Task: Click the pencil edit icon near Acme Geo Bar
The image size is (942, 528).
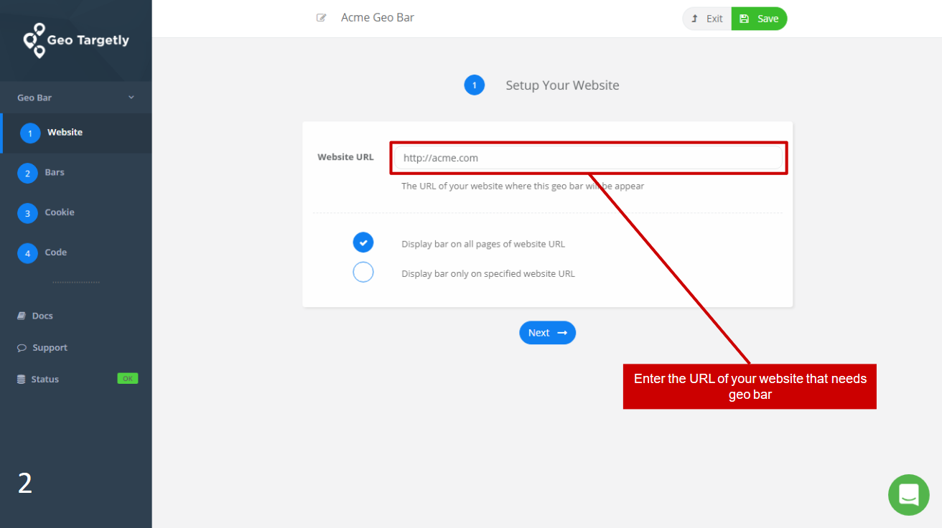Action: (x=321, y=17)
